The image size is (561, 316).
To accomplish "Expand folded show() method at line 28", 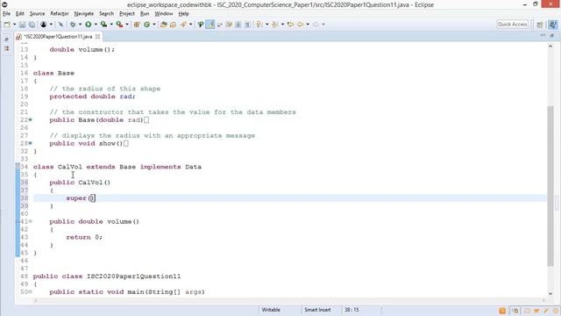I will pyautogui.click(x=31, y=143).
